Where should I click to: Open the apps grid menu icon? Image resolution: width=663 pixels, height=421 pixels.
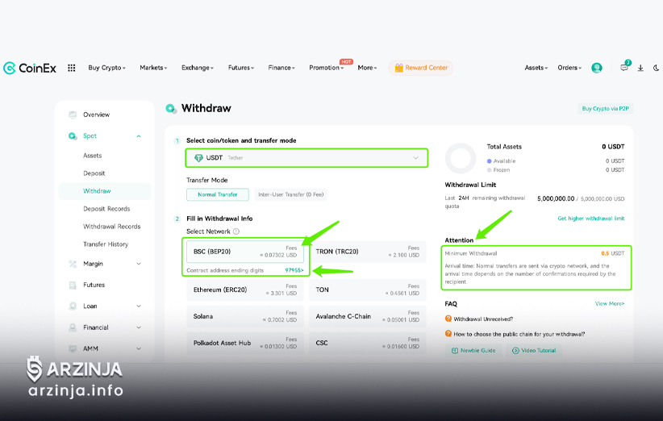[x=72, y=68]
